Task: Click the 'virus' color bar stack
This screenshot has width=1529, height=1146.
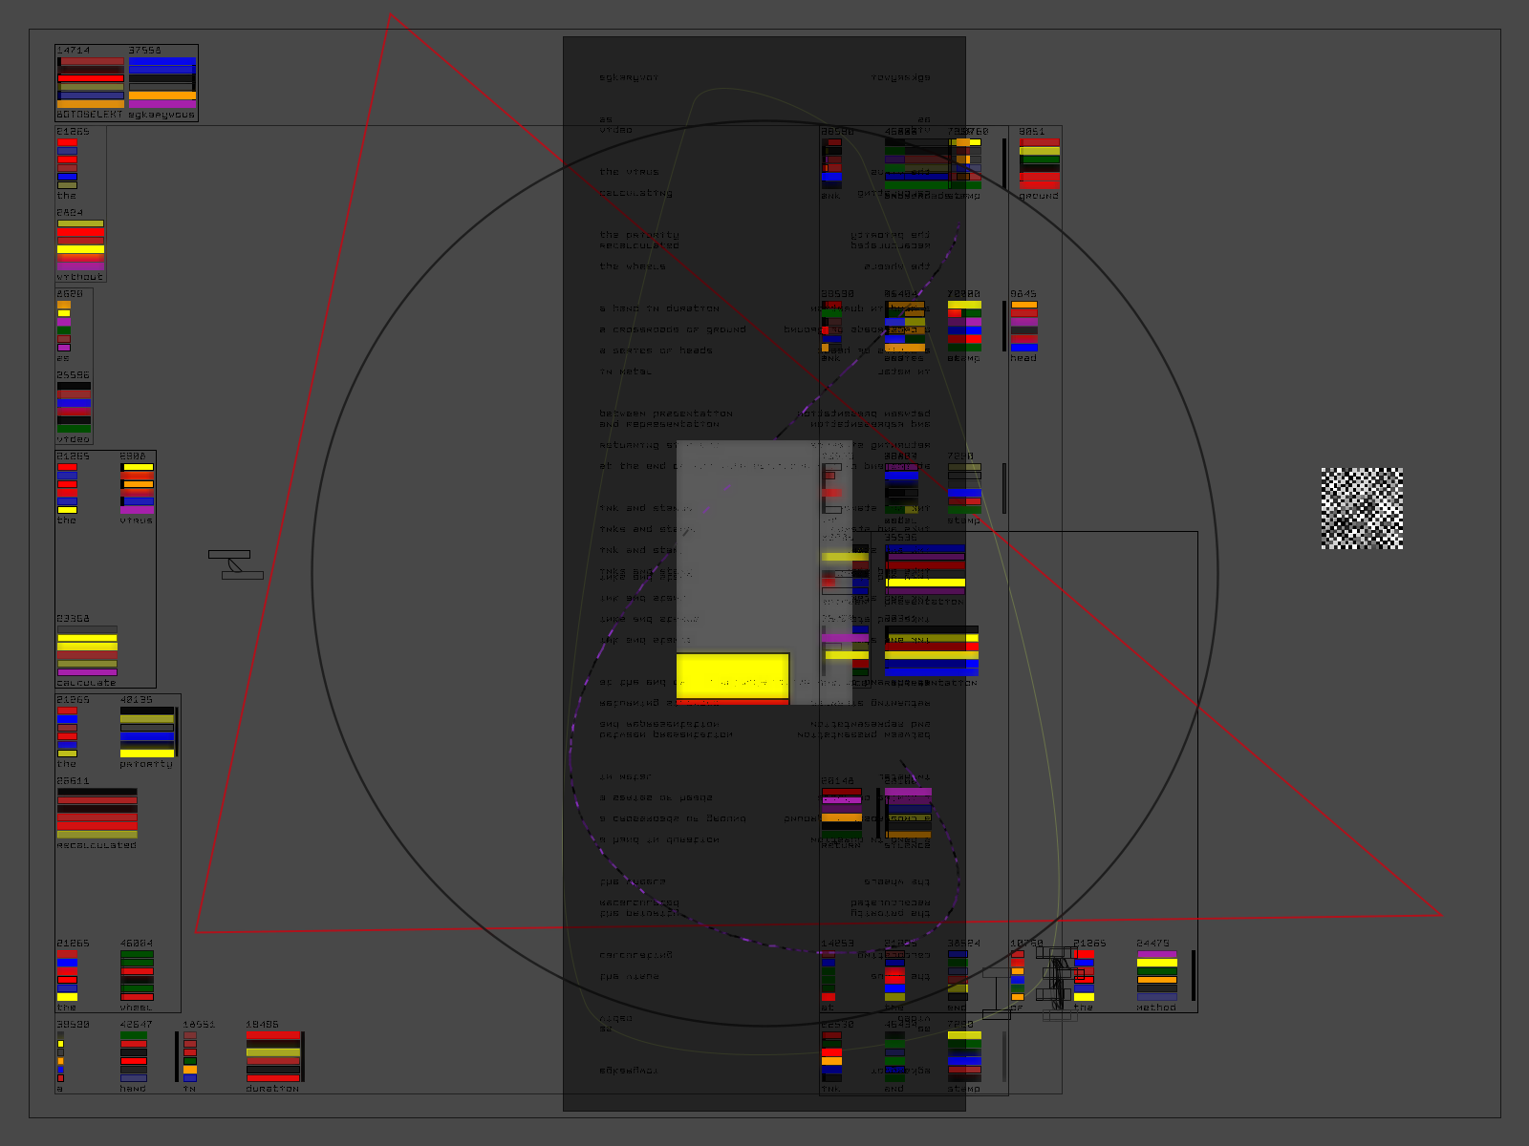Action: 137,489
